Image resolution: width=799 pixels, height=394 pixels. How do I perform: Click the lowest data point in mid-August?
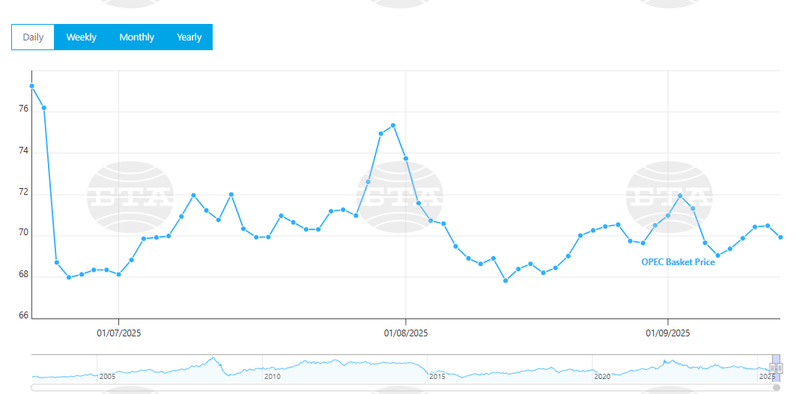[x=505, y=281]
